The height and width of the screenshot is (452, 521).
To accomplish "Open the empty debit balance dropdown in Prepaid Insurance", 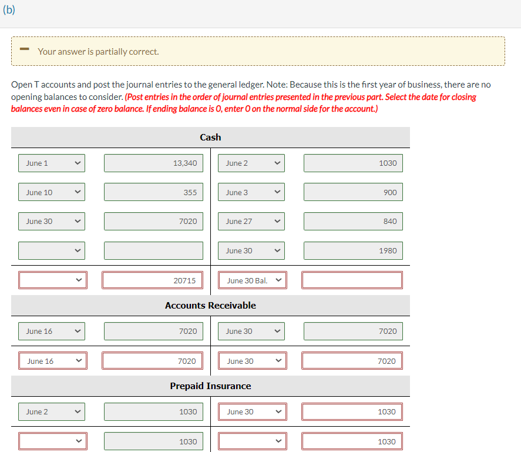I will click(53, 441).
